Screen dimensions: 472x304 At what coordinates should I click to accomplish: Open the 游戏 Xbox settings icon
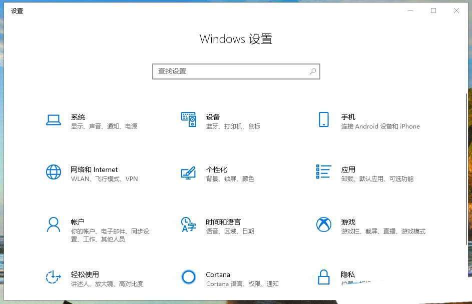click(323, 225)
